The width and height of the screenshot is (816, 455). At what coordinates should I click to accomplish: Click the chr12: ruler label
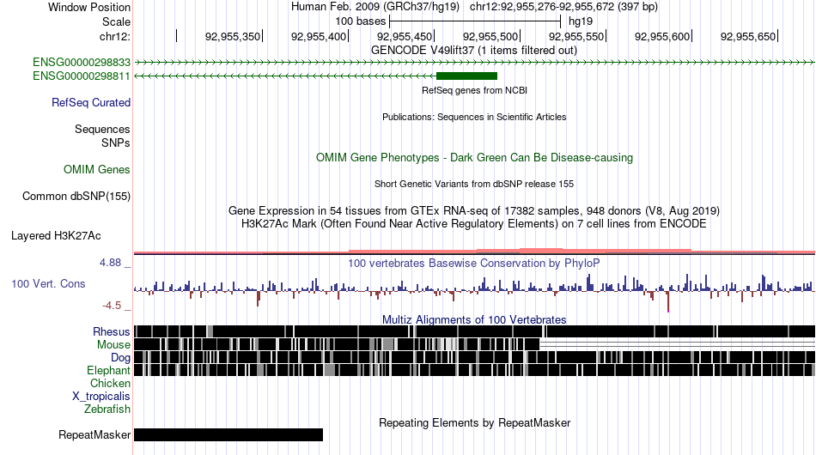115,36
